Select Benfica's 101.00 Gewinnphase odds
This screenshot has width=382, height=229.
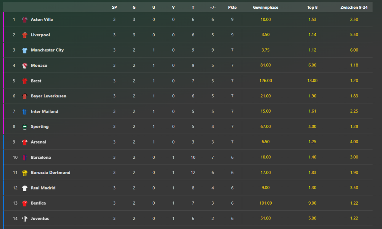(265, 203)
